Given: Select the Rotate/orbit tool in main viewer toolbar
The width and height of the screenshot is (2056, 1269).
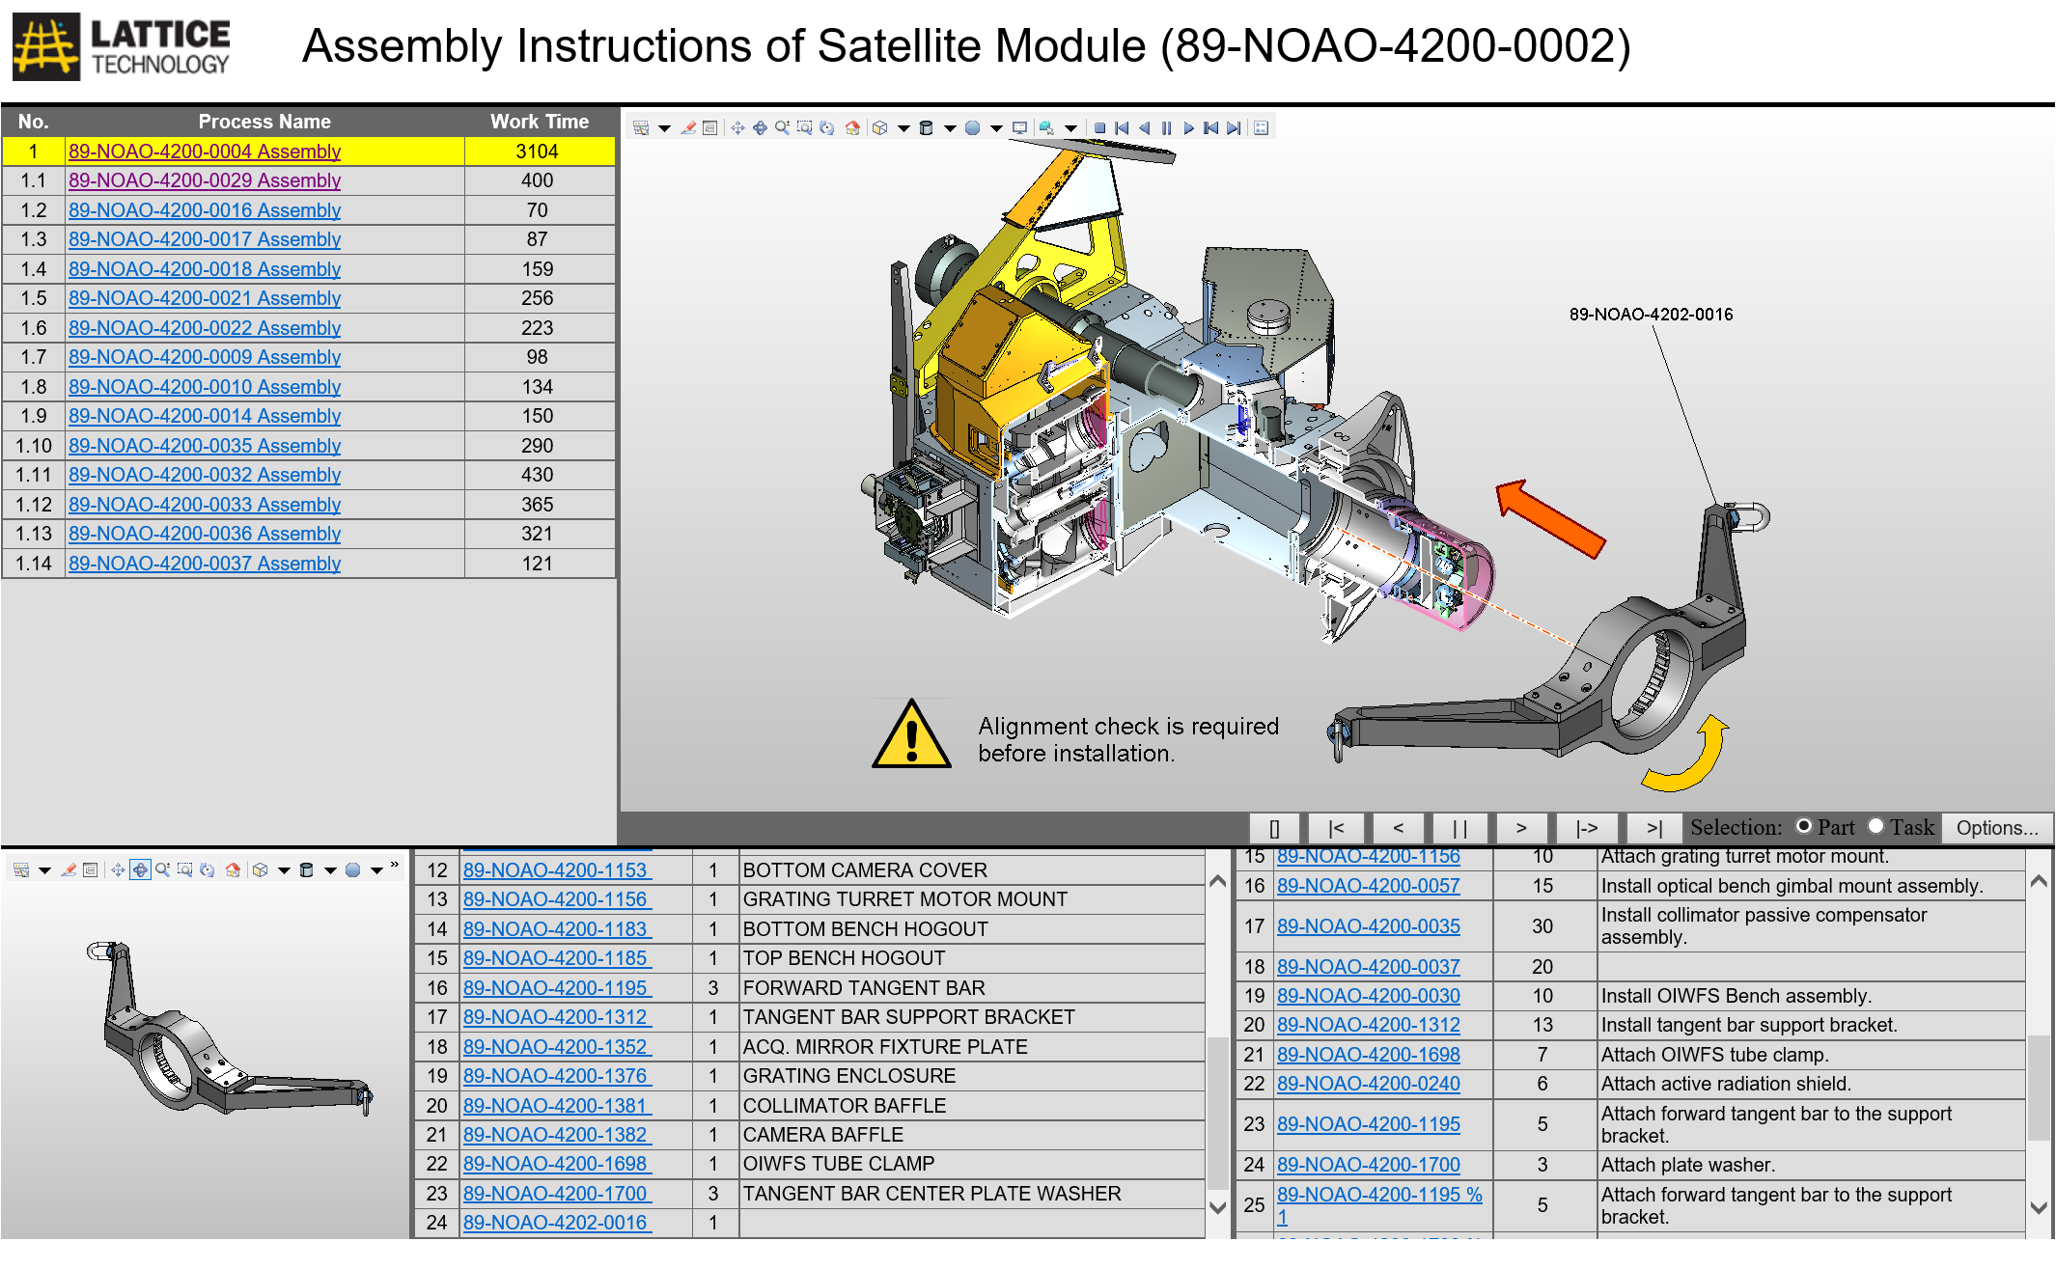Looking at the screenshot, I should (760, 127).
